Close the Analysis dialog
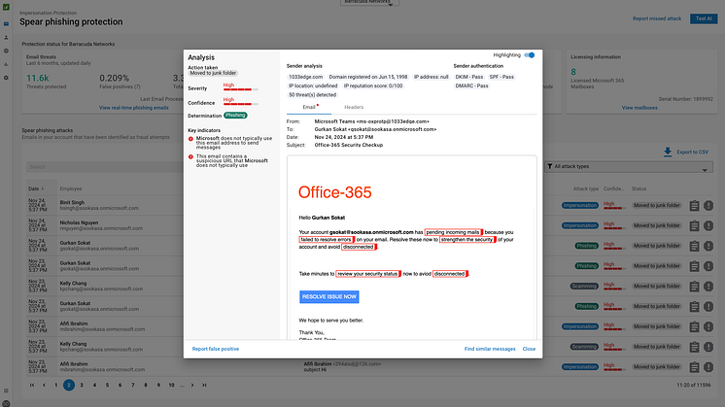The width and height of the screenshot is (725, 407). coord(529,350)
